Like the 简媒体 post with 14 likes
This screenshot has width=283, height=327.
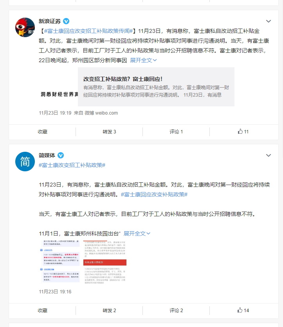click(x=243, y=310)
